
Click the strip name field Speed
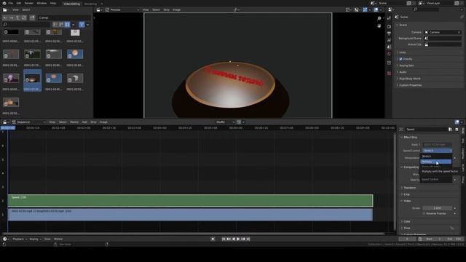[x=427, y=130]
